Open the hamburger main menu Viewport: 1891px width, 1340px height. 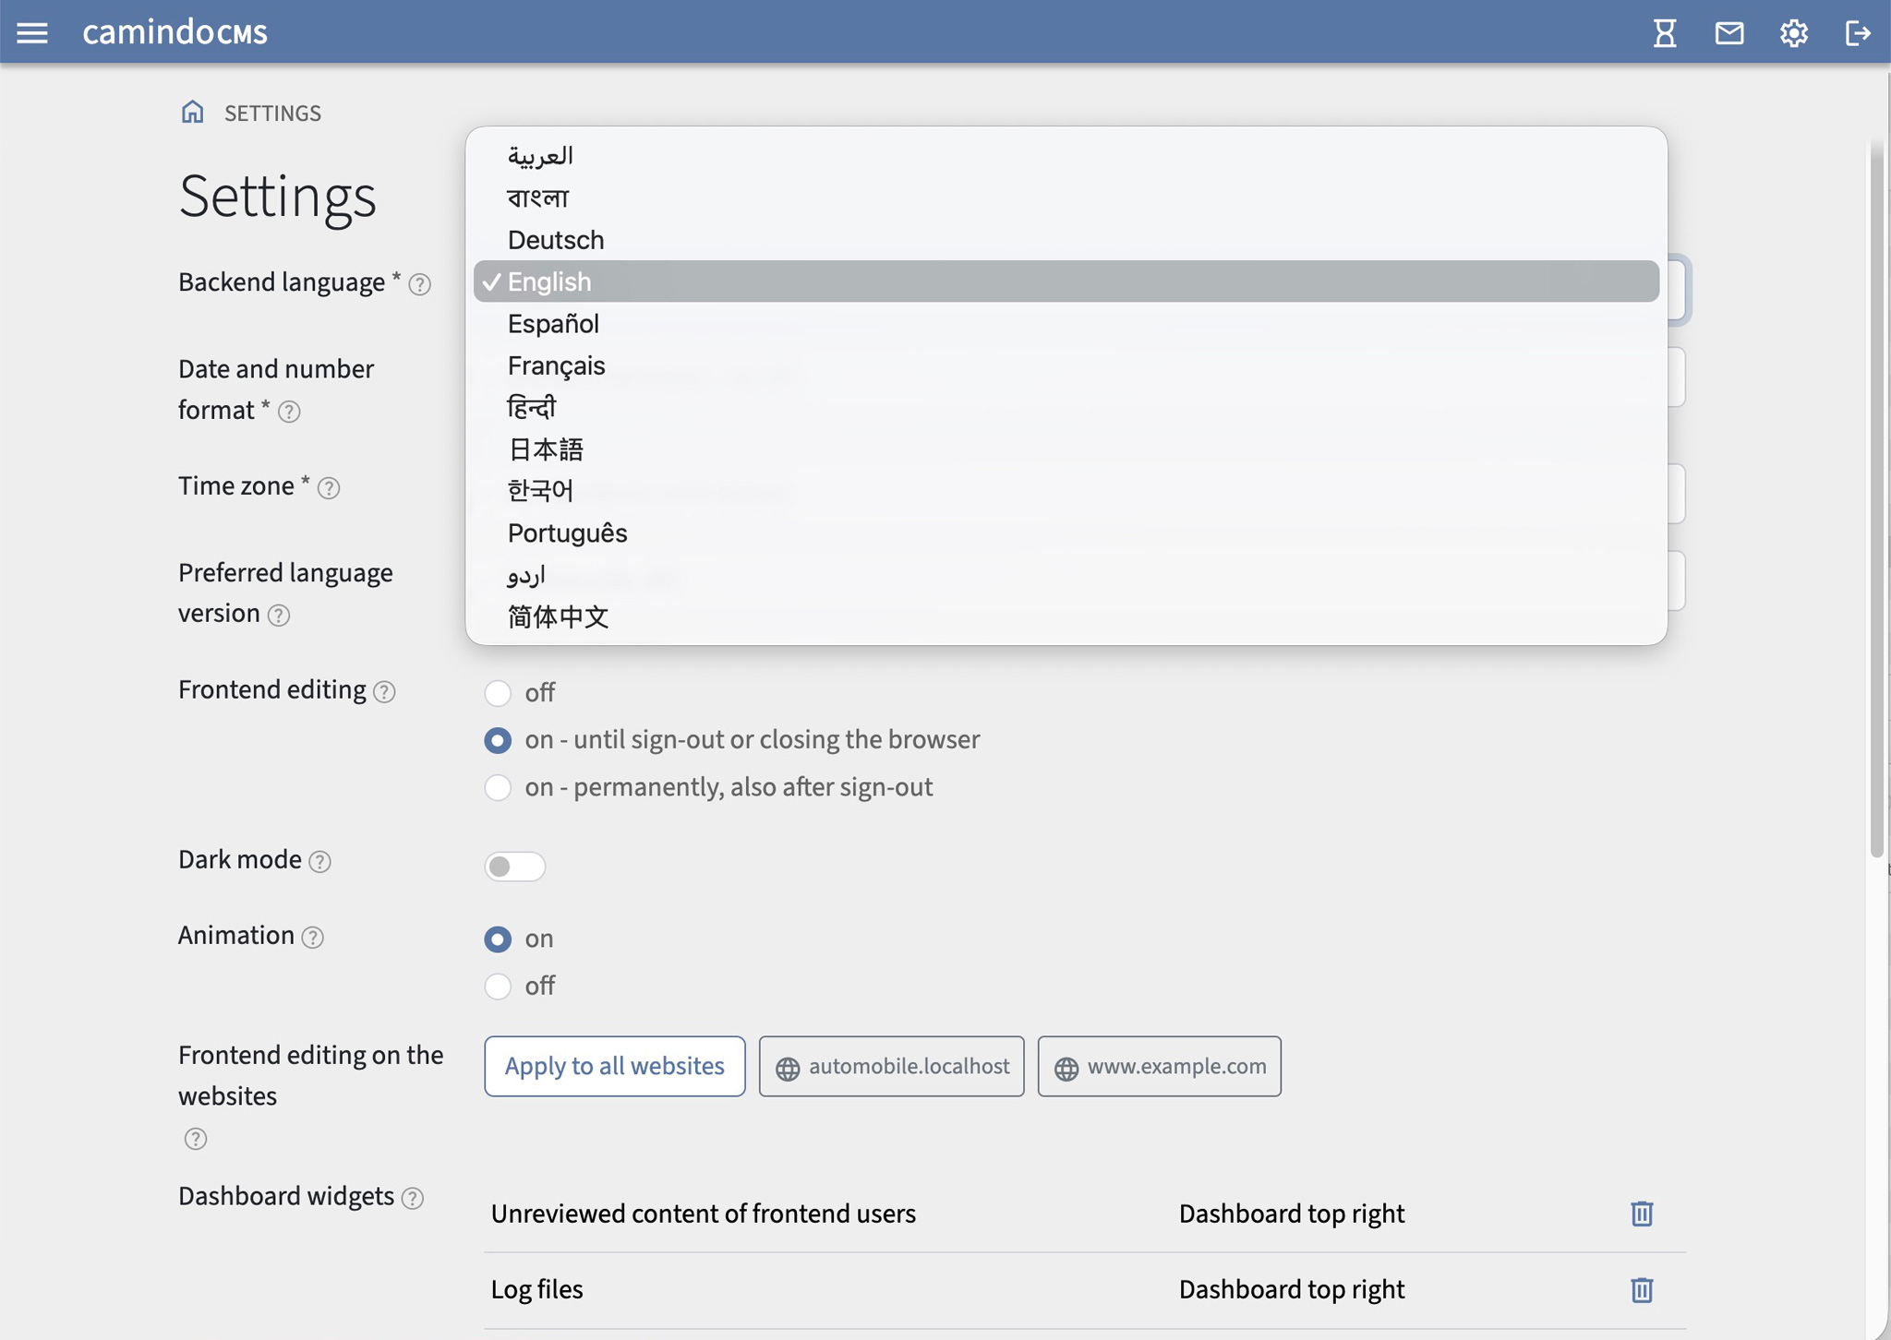(32, 33)
